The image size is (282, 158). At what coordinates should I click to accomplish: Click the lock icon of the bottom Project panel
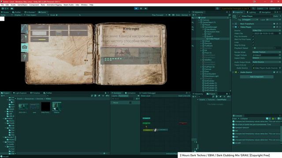(227, 93)
